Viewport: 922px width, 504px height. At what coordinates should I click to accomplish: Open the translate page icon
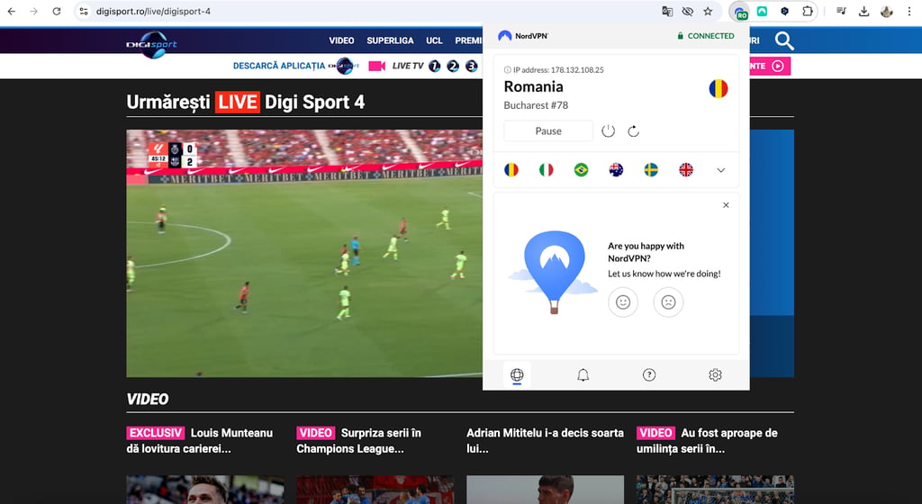pos(667,11)
